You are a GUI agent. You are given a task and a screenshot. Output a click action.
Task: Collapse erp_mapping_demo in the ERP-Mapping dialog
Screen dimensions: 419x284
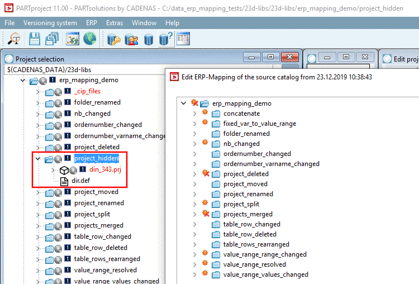point(184,103)
